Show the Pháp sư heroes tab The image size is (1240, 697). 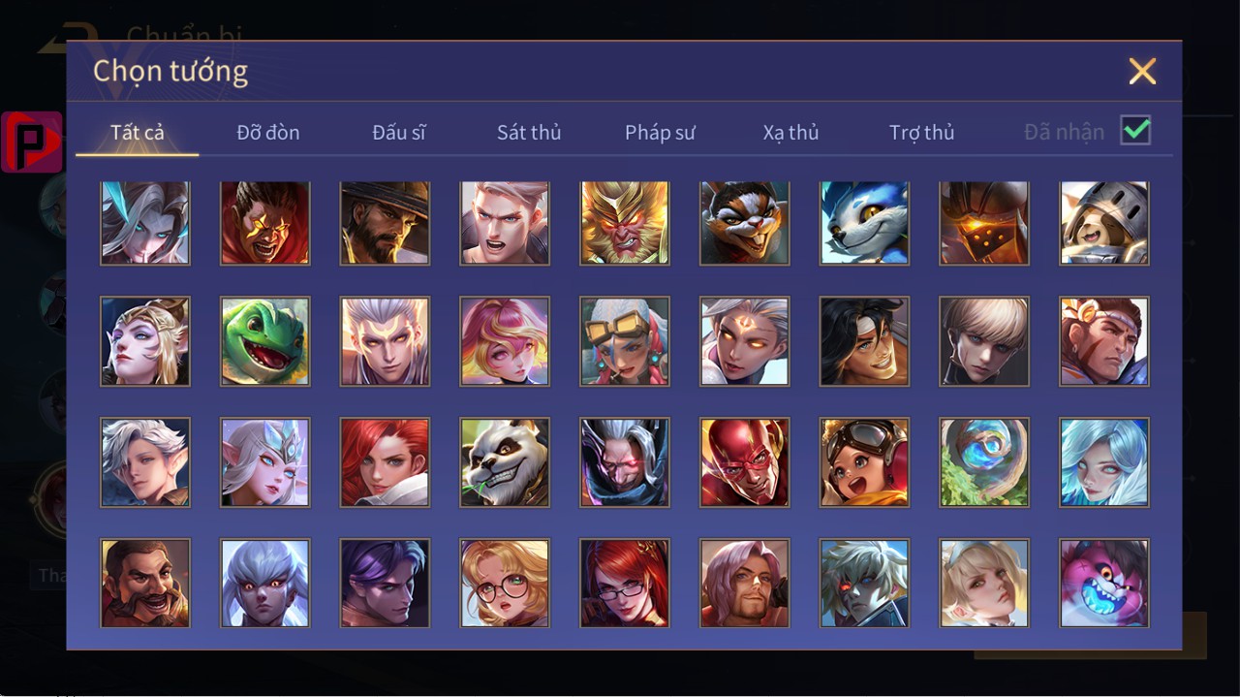[660, 133]
